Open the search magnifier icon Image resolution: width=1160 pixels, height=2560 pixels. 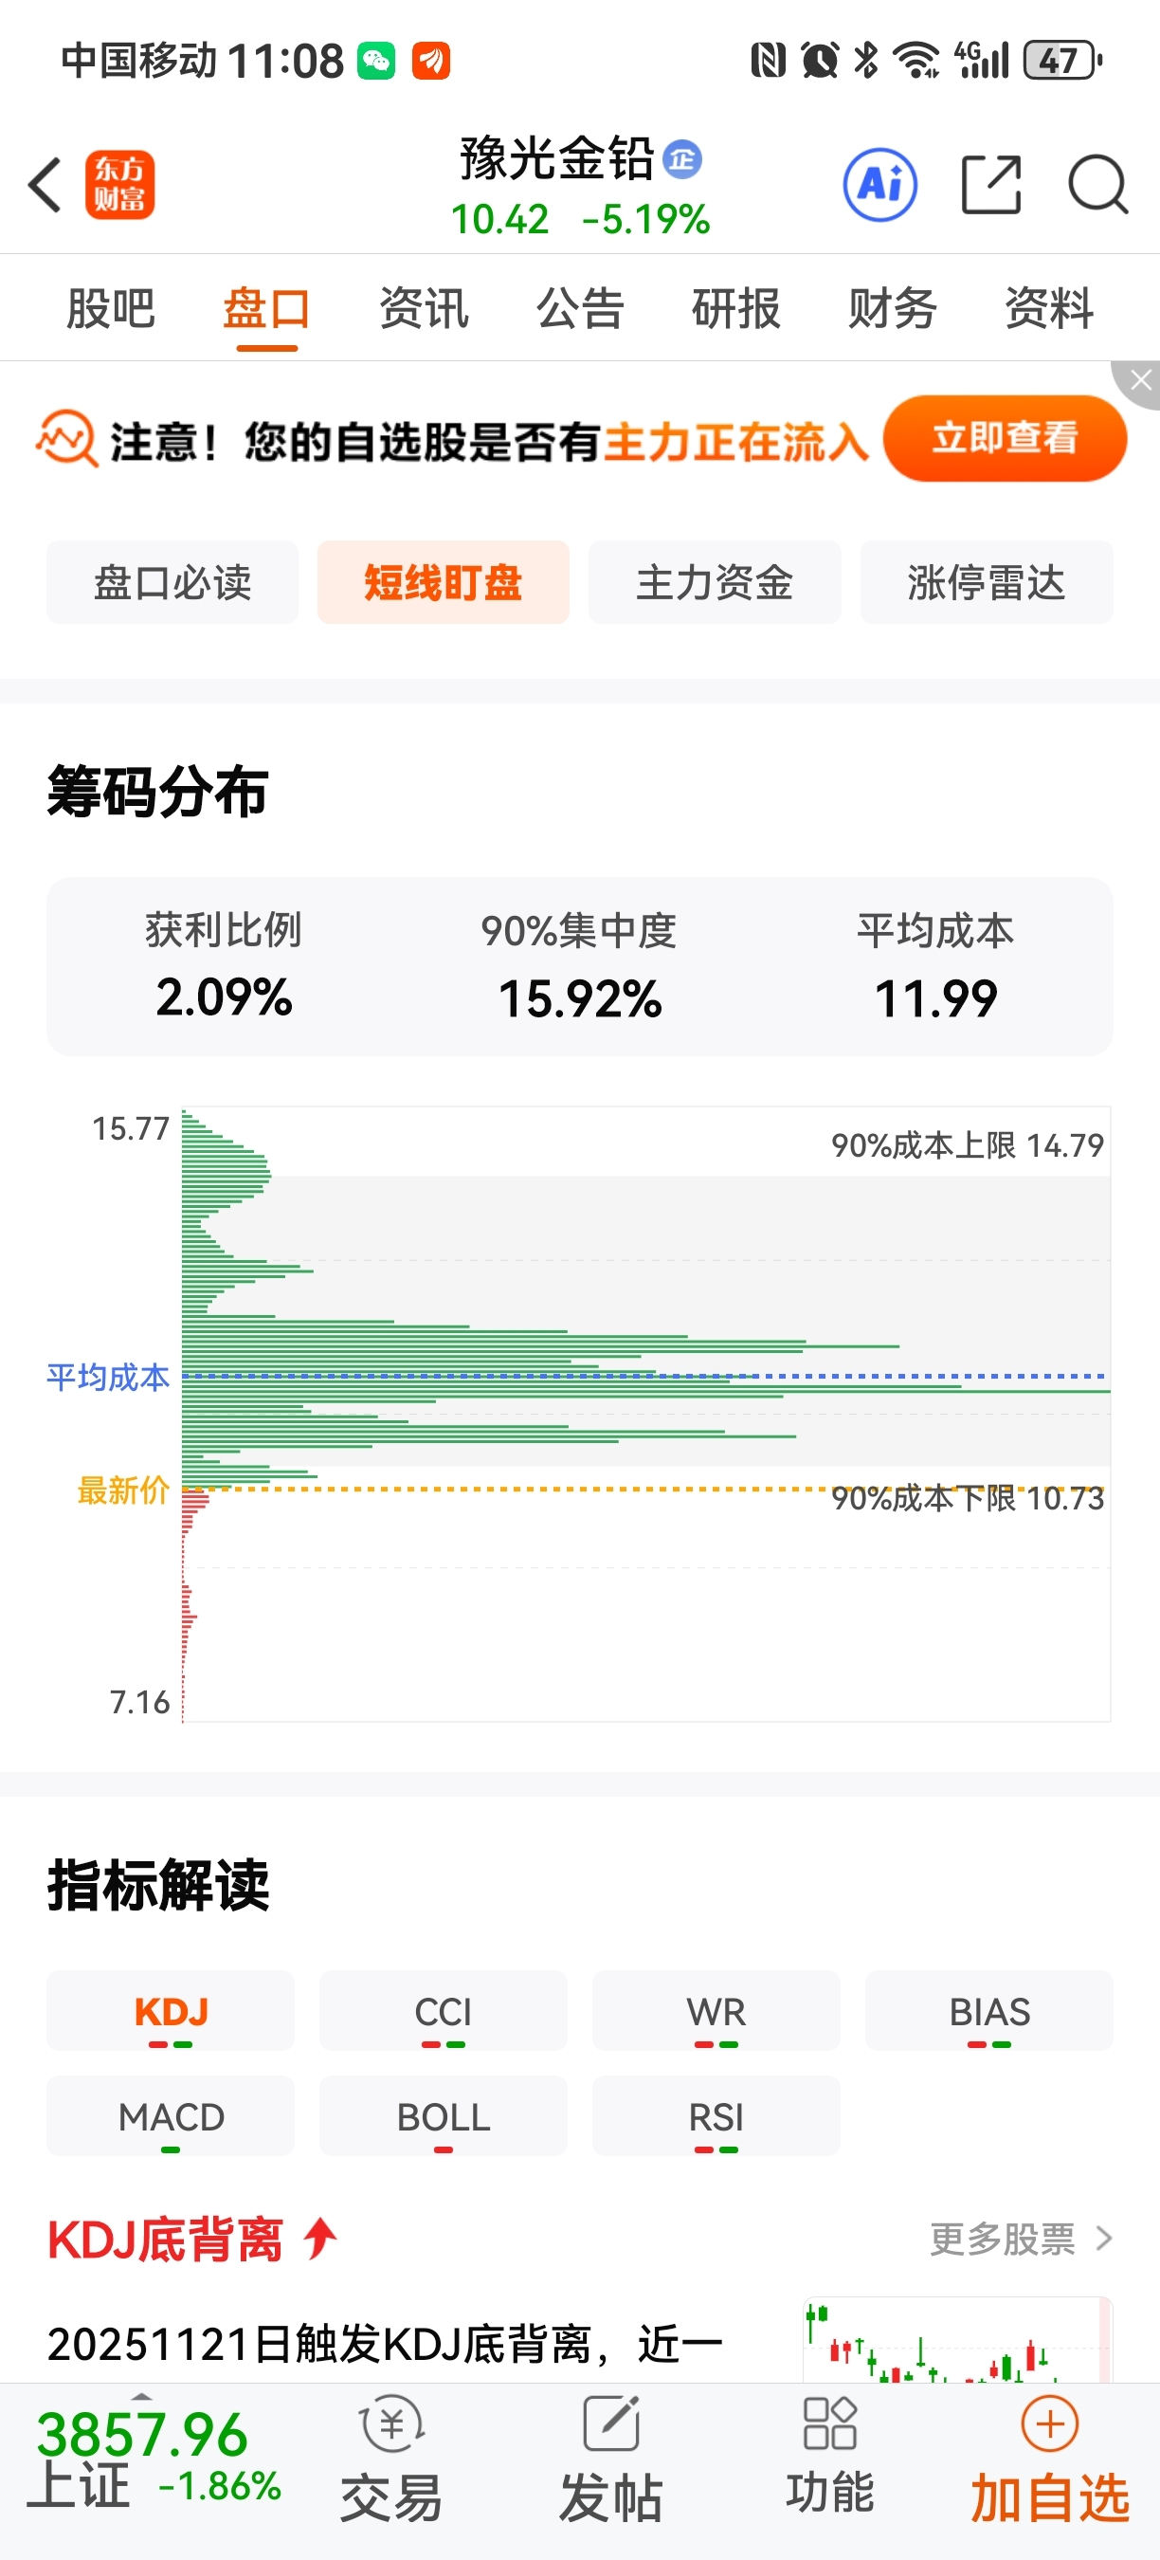coord(1098,185)
